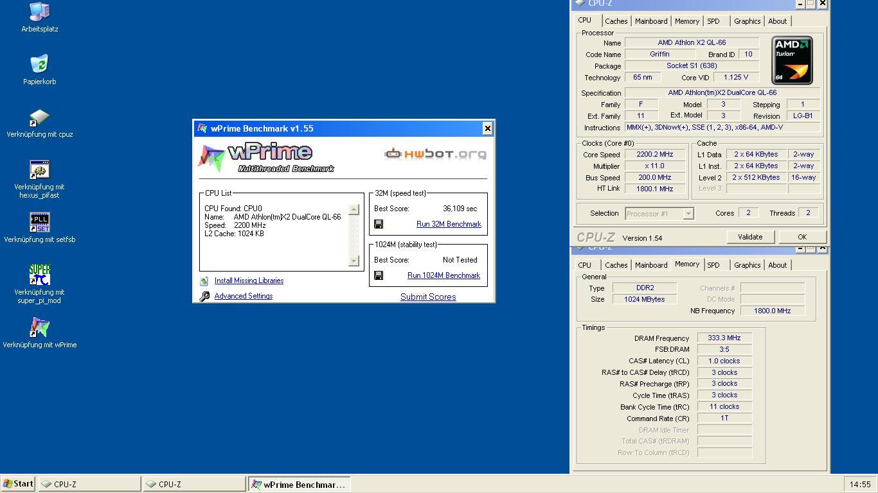Open the Papierkorb recycle bin icon
This screenshot has height=493, width=878.
(x=39, y=64)
